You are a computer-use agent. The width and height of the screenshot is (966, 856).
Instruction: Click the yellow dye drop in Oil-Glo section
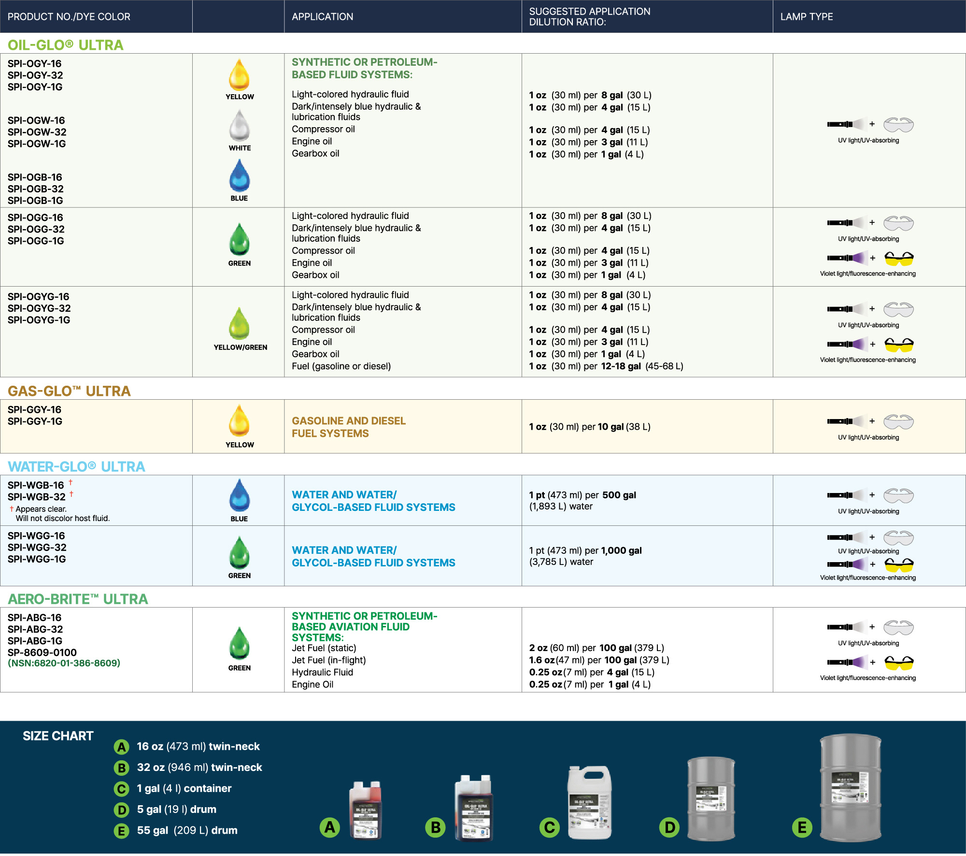click(x=239, y=74)
